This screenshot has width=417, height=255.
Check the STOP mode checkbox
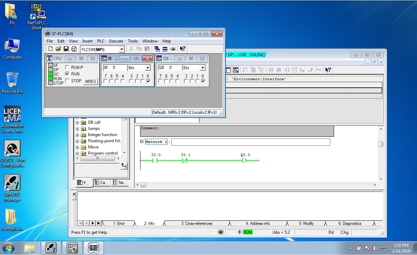coord(67,81)
